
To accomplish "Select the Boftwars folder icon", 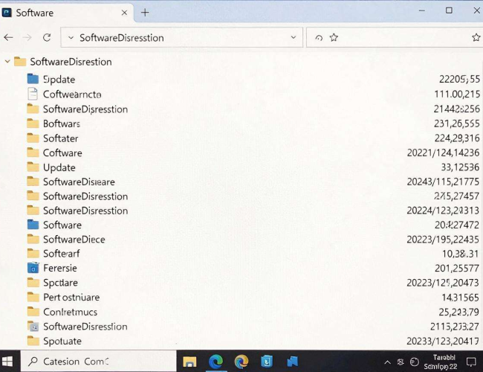I will click(33, 124).
